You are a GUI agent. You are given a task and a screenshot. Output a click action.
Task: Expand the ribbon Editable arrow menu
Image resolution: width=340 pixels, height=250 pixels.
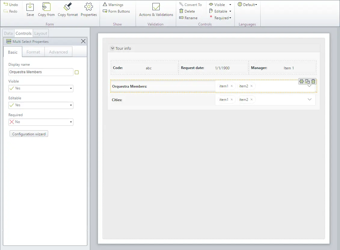pos(230,11)
